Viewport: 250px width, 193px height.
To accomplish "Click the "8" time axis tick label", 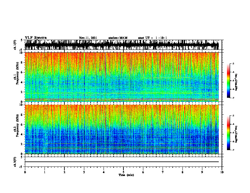I will [x=182, y=172].
